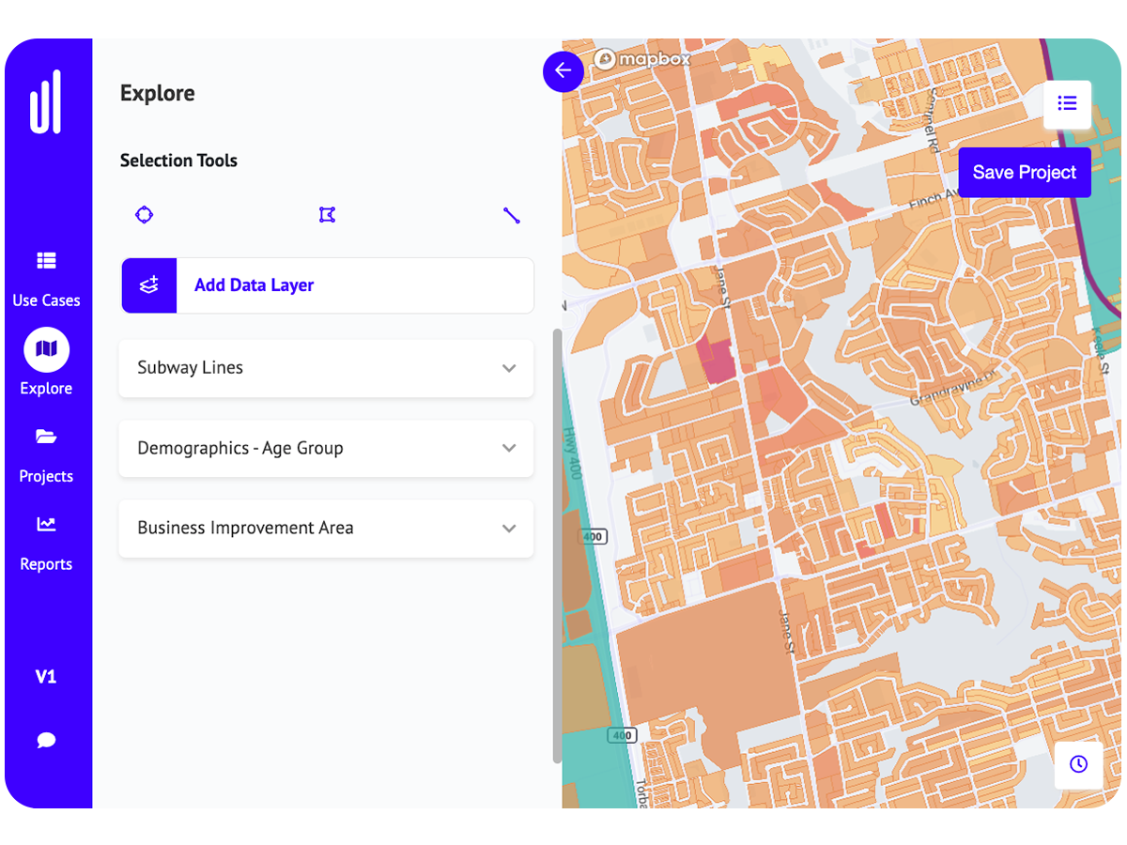1127x845 pixels.
Task: Select the line drawing selection tool
Action: [x=512, y=214]
